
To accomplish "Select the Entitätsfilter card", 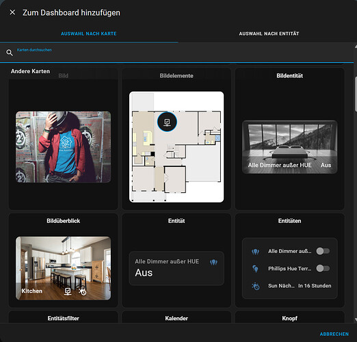I will [64, 317].
